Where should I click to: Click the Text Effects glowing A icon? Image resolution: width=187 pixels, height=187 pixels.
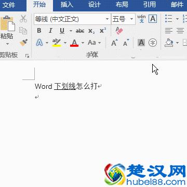tap(39, 43)
